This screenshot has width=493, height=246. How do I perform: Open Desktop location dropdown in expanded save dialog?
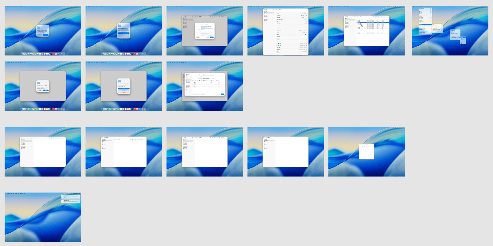tap(207, 81)
